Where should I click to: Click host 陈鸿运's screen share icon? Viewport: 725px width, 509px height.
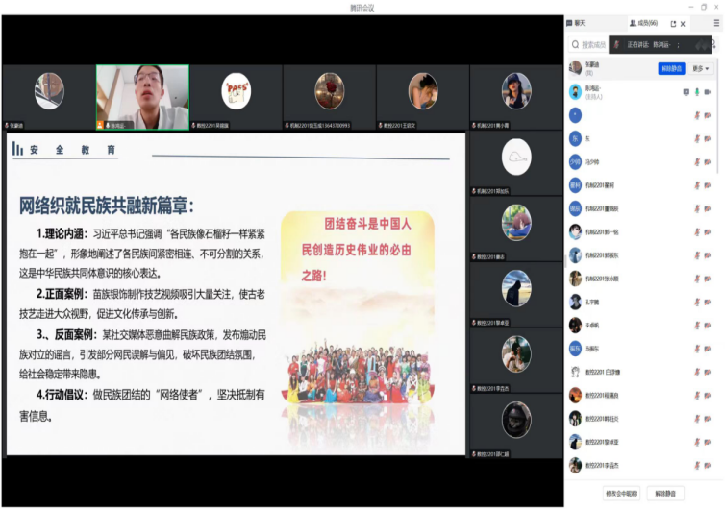tap(686, 92)
